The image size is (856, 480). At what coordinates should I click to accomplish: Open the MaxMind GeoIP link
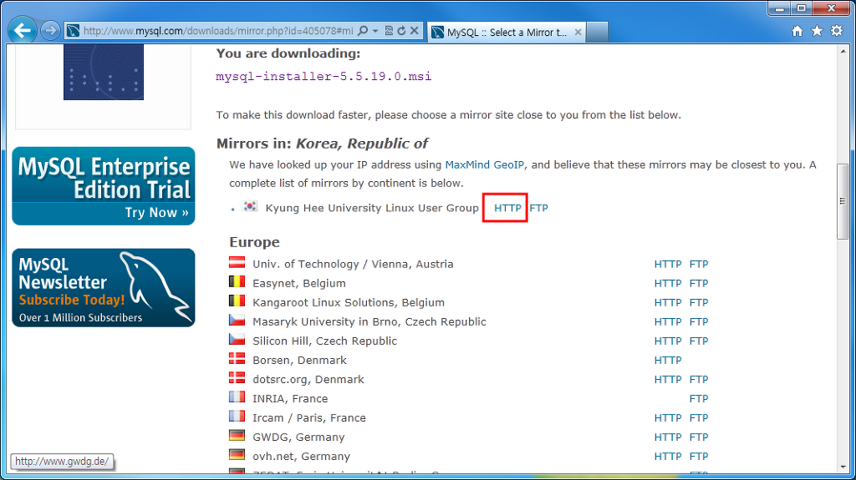(484, 164)
